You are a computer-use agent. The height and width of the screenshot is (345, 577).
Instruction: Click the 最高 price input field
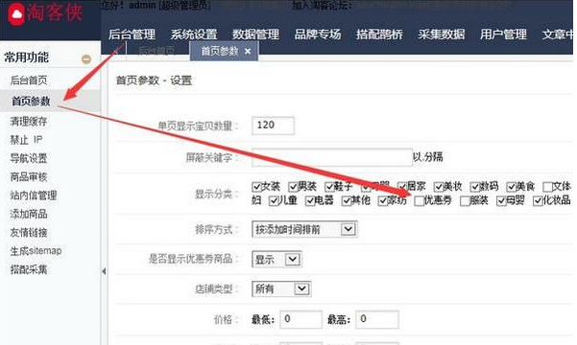(x=377, y=319)
